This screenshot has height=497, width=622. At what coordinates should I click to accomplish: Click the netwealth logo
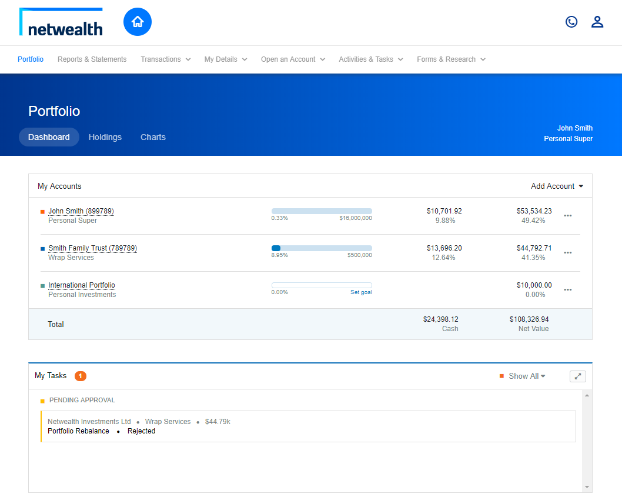click(x=61, y=22)
